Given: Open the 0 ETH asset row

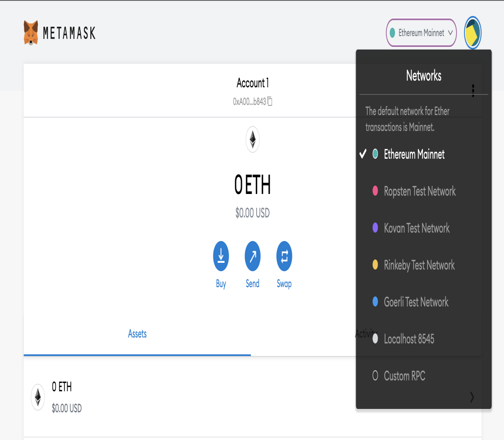Looking at the screenshot, I should pyautogui.click(x=252, y=397).
